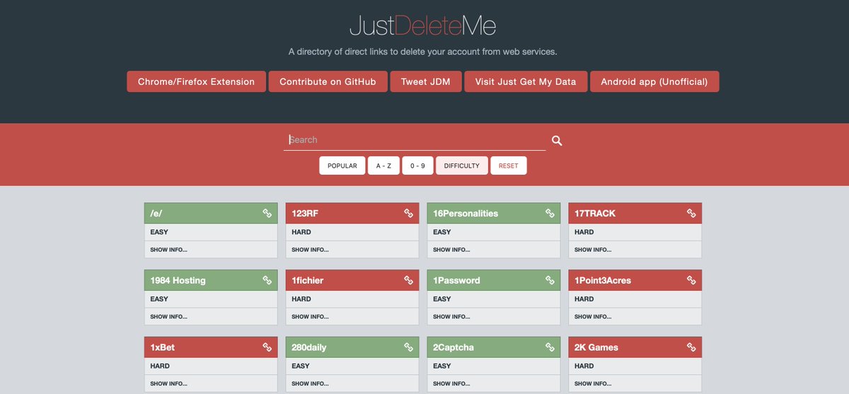849x394 pixels.
Task: Expand Show Info on 280daily card
Action: point(310,384)
